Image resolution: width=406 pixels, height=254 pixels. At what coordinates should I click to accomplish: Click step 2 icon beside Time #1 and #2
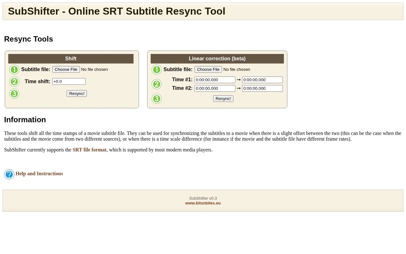(157, 84)
